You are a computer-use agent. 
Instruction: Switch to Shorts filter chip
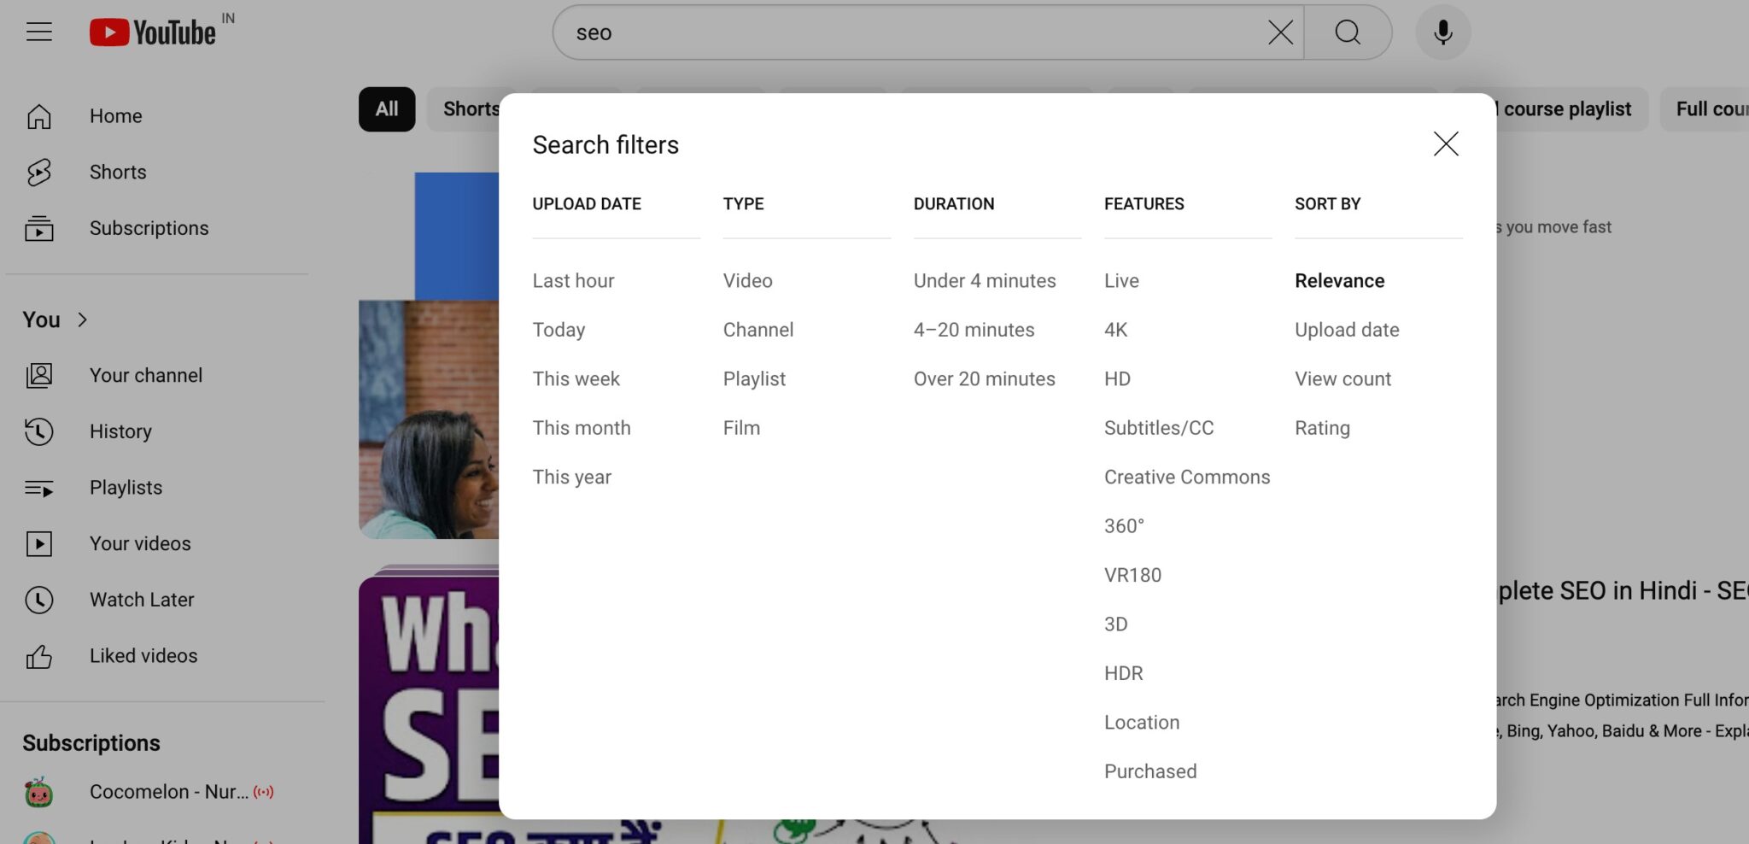pos(465,109)
